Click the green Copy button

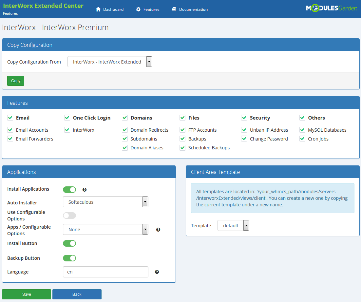tap(16, 81)
